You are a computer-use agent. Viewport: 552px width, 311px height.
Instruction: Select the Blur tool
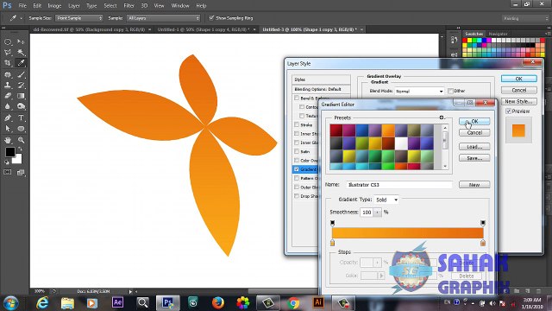(8, 106)
